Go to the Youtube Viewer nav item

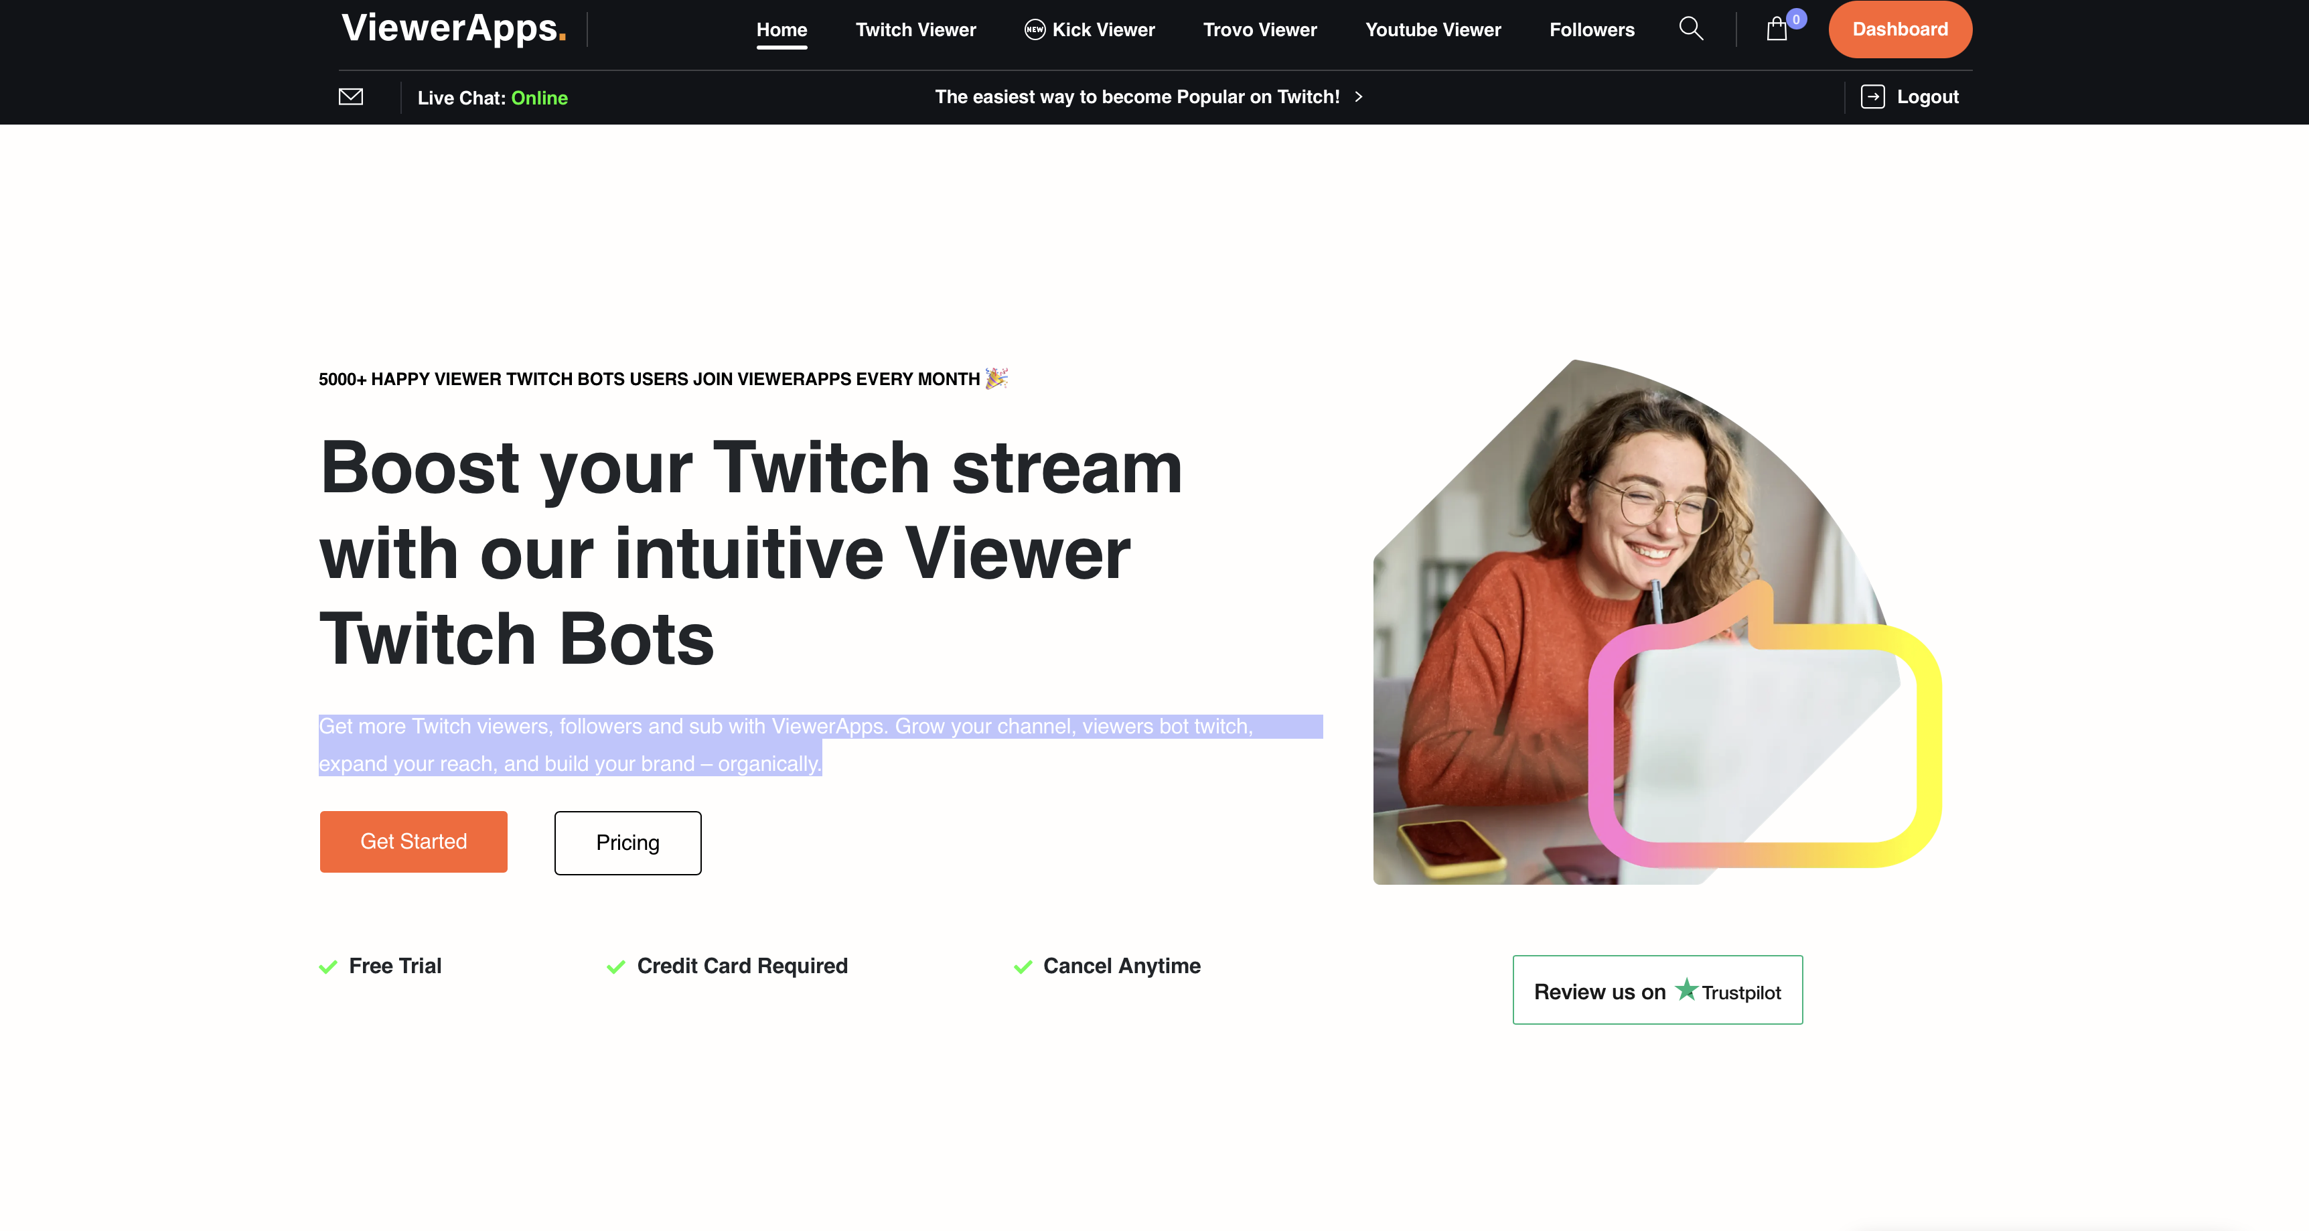coord(1432,29)
